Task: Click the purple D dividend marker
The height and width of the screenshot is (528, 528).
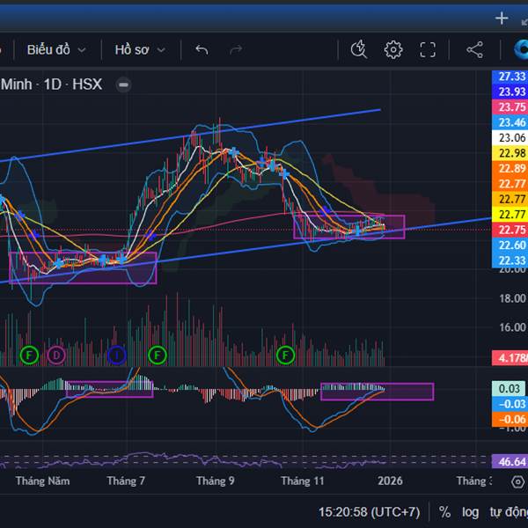Action: (56, 355)
